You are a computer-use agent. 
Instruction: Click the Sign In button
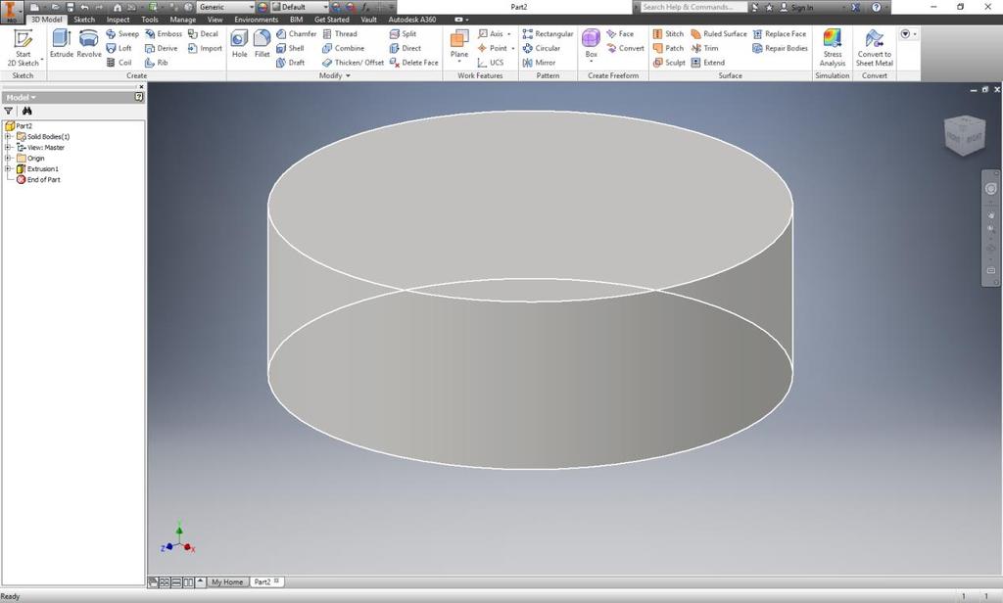tap(797, 7)
